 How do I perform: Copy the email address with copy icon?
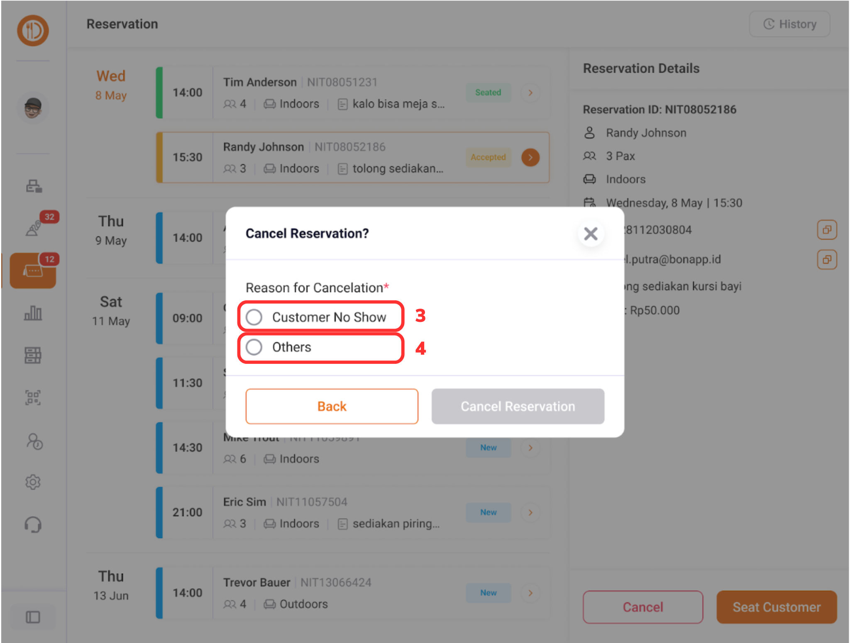[827, 260]
